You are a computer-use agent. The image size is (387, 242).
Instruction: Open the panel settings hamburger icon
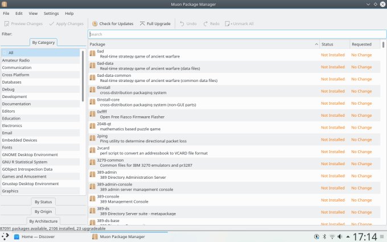(382, 236)
